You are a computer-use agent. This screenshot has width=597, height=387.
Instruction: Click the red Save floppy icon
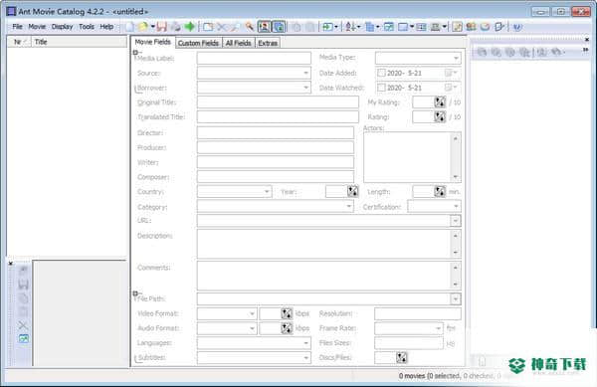coord(162,27)
